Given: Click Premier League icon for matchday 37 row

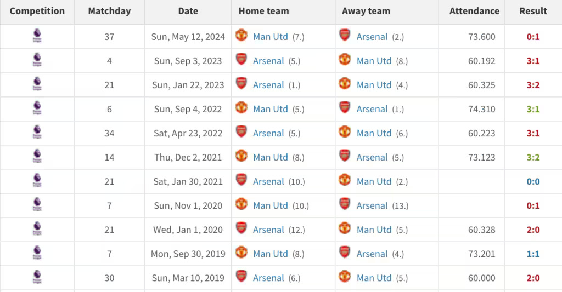Looking at the screenshot, I should tap(37, 36).
